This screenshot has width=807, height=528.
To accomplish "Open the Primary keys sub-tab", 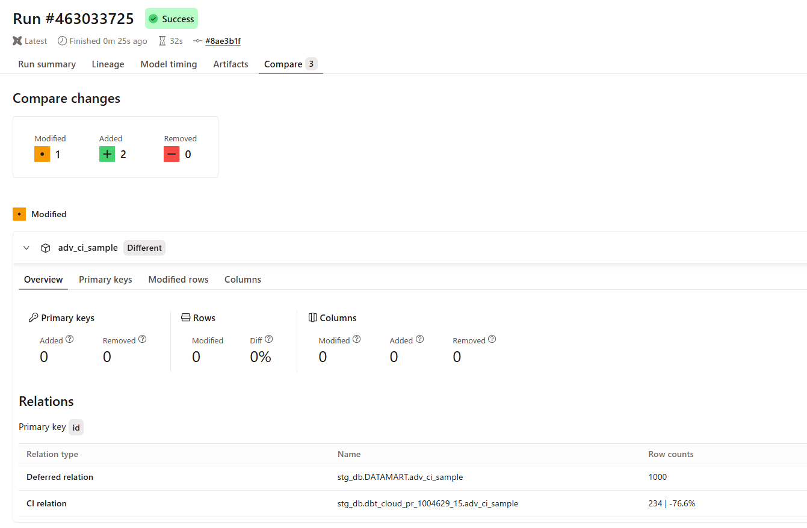I will point(105,280).
